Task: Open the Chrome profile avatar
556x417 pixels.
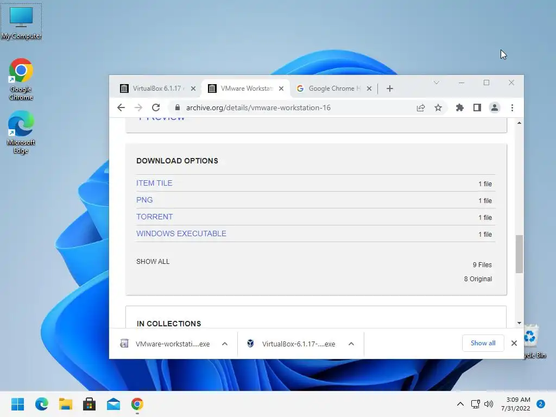Action: click(494, 108)
